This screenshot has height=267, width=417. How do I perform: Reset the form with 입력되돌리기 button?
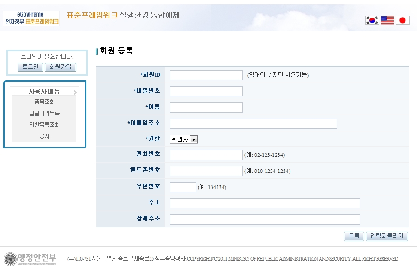[387, 236]
